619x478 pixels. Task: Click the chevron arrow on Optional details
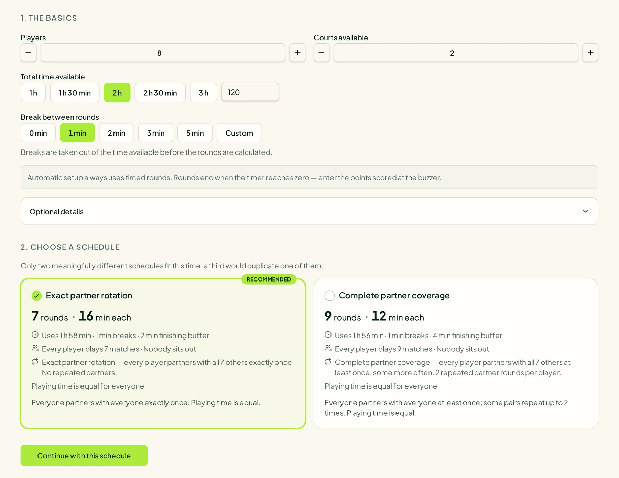click(585, 211)
